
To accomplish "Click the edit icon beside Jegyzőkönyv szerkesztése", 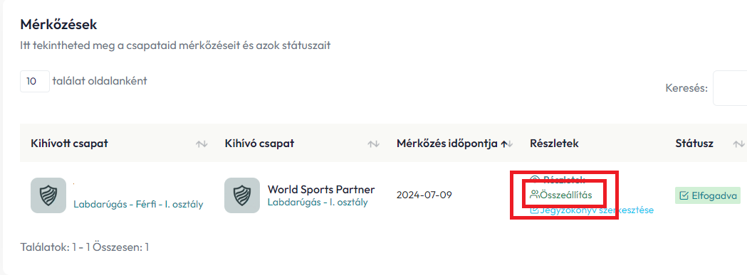I will (535, 210).
